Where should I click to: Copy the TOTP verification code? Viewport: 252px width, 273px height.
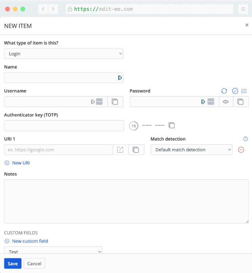(171, 125)
